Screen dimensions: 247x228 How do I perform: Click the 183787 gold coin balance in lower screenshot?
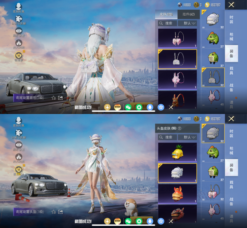pyautogui.click(x=213, y=119)
